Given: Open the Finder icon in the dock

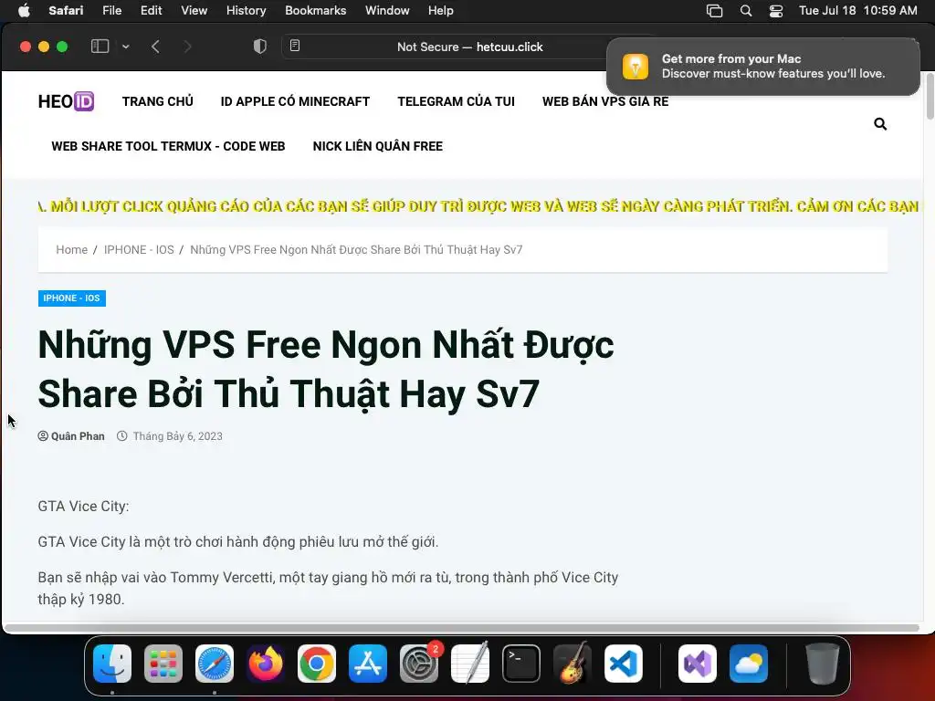Looking at the screenshot, I should point(112,664).
